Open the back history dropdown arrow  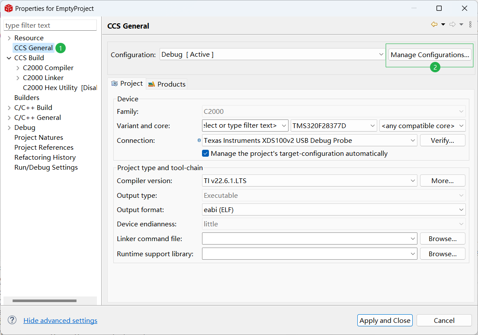[443, 25]
